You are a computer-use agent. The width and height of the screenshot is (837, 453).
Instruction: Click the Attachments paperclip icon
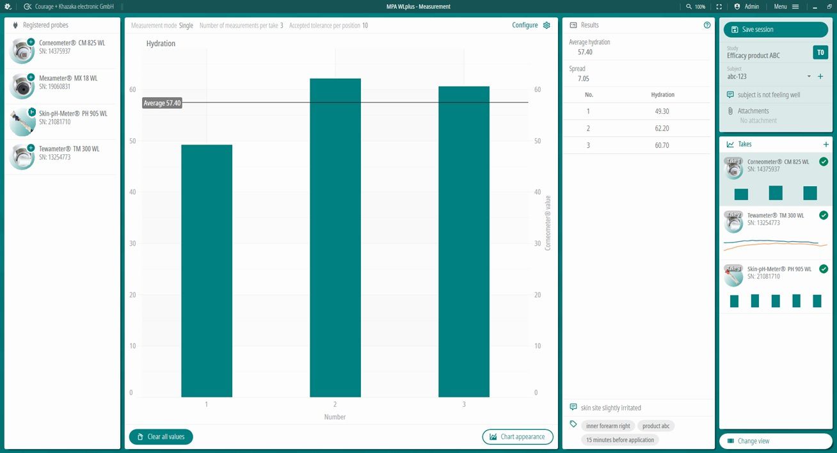pyautogui.click(x=730, y=111)
